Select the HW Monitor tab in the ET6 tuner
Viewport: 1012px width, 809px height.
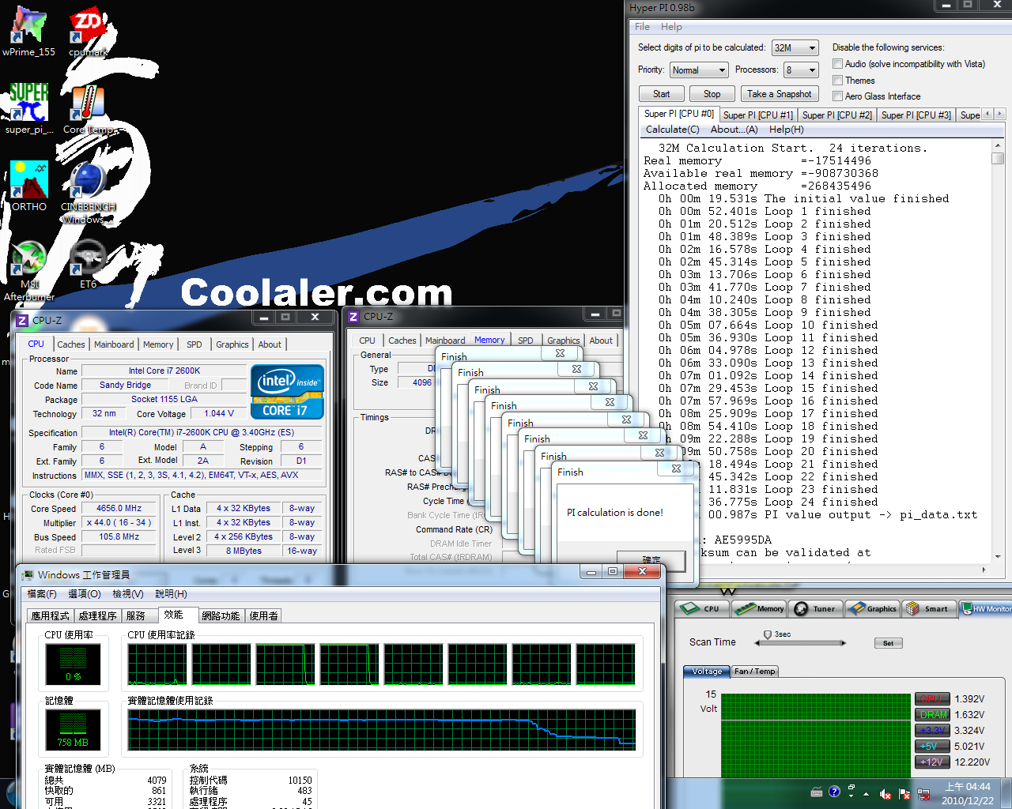pos(986,608)
